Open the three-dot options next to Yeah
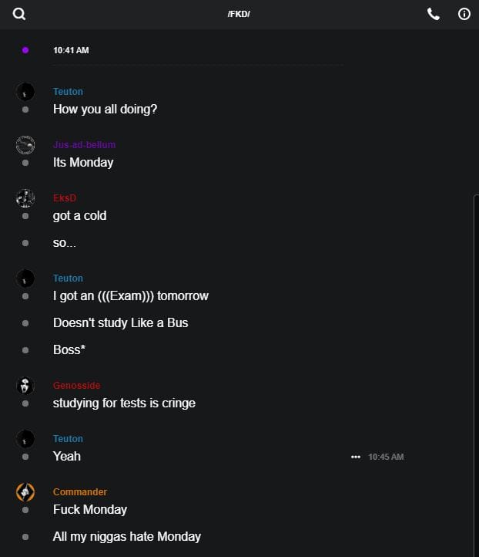 [355, 457]
